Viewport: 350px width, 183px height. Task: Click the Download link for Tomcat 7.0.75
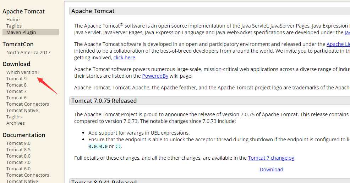coord(271,170)
